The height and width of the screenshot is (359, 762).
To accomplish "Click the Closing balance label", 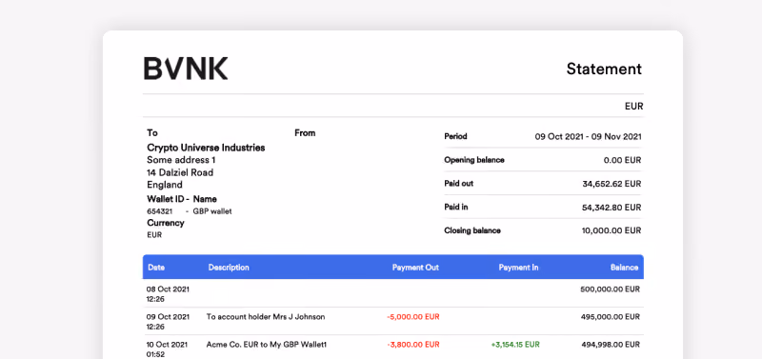I will pyautogui.click(x=471, y=230).
